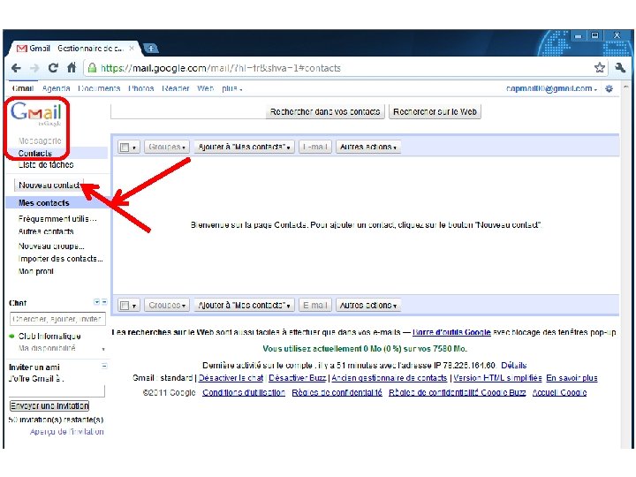Open bottom 'Ajouter à Mes contacts' dropdown
The width and height of the screenshot is (636, 477).
coord(244,305)
